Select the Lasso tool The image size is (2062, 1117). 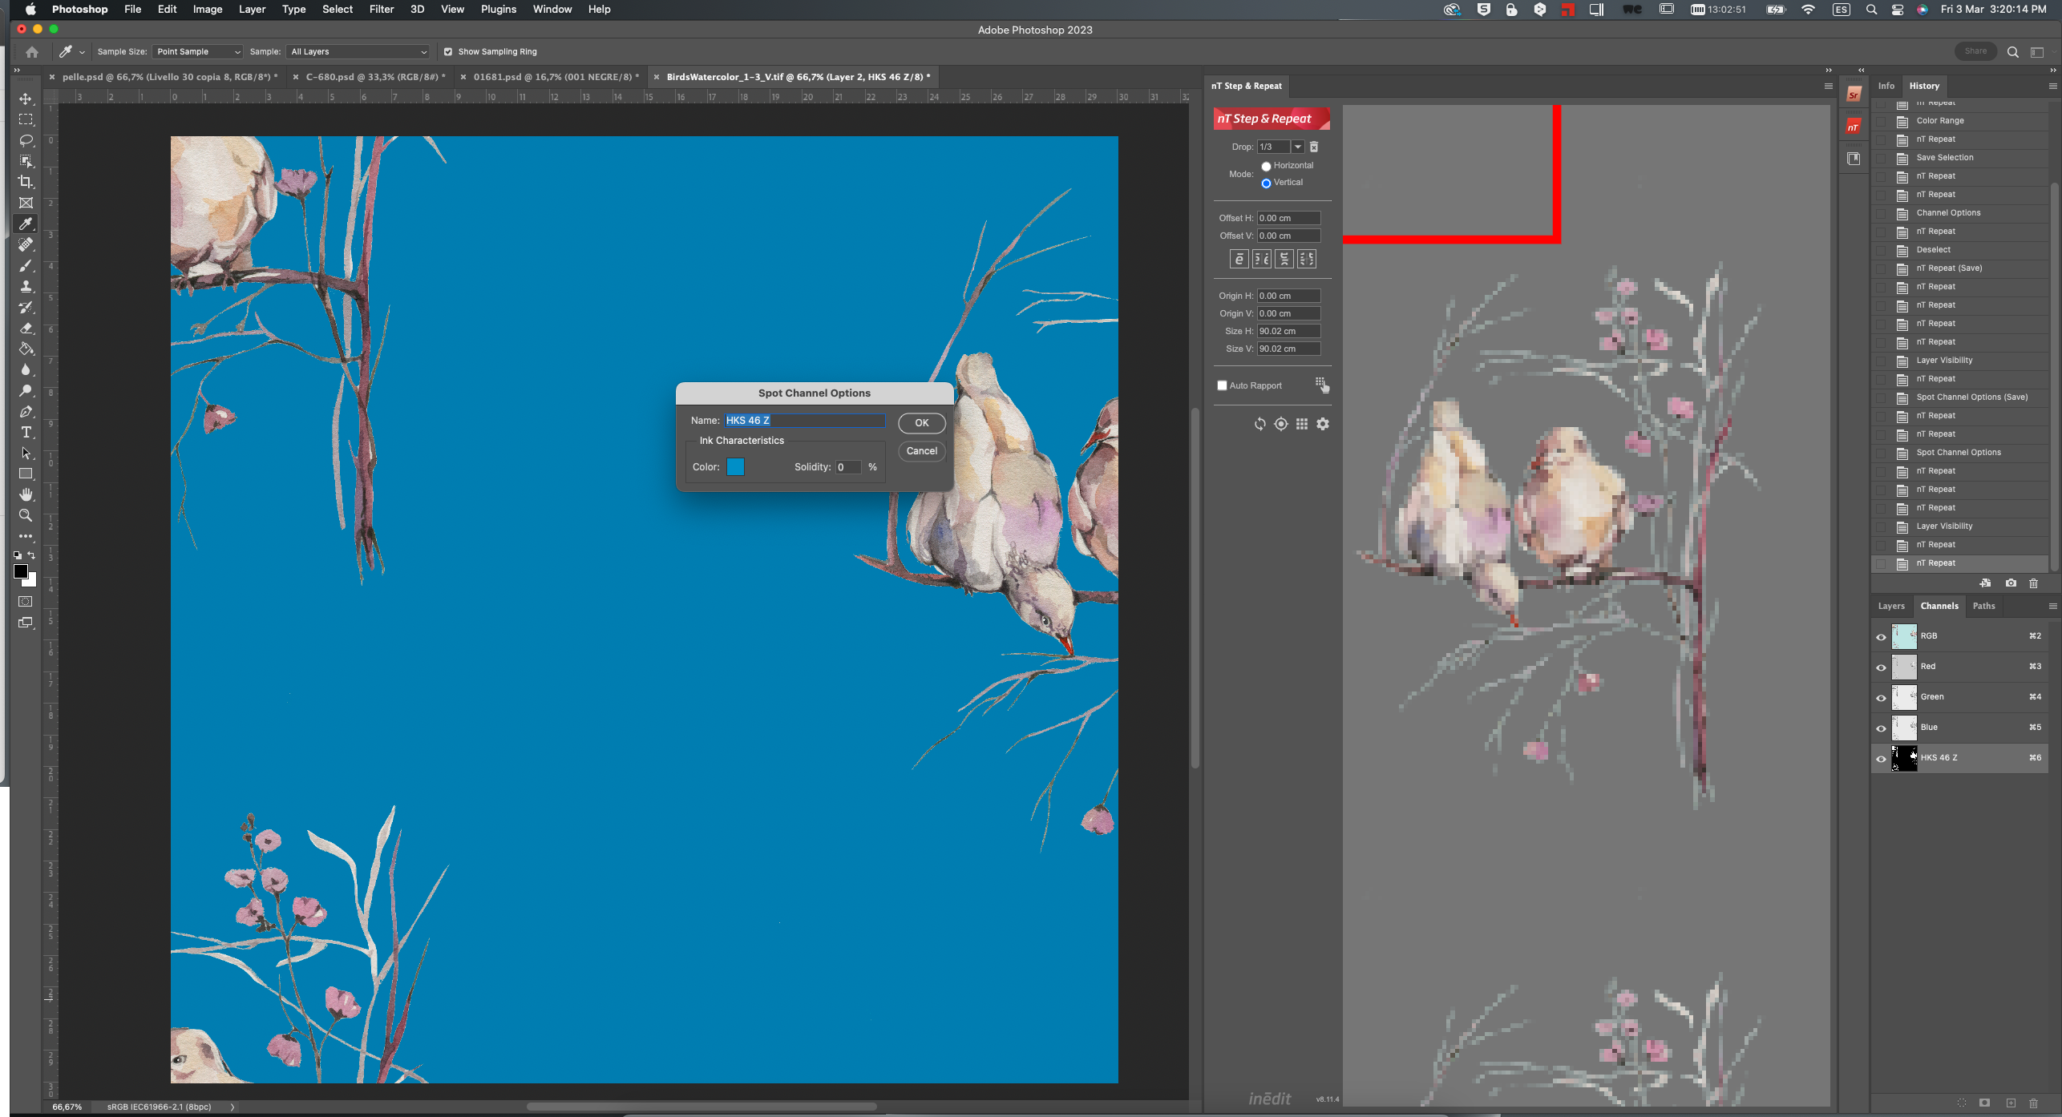[x=26, y=140]
